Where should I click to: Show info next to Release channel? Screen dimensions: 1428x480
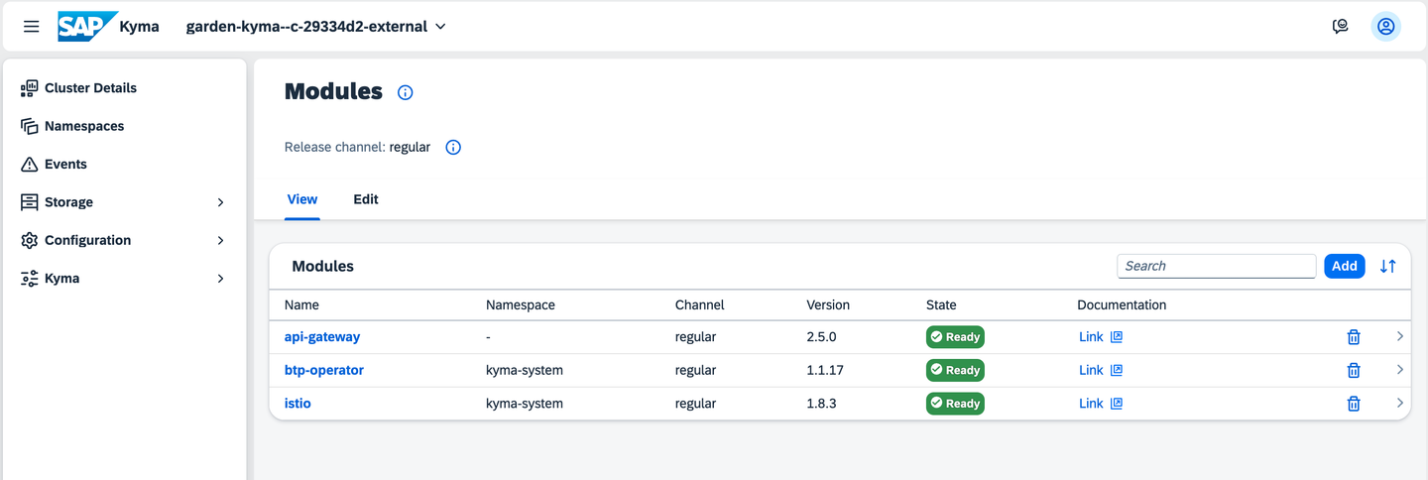tap(453, 148)
